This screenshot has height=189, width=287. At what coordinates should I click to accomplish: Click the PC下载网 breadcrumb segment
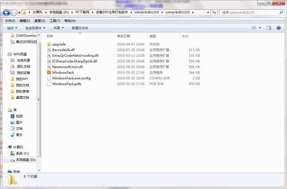(82, 12)
